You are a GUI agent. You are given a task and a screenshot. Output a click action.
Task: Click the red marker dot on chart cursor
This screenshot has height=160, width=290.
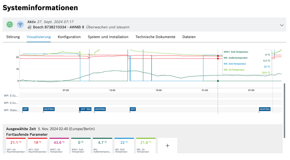(218, 56)
